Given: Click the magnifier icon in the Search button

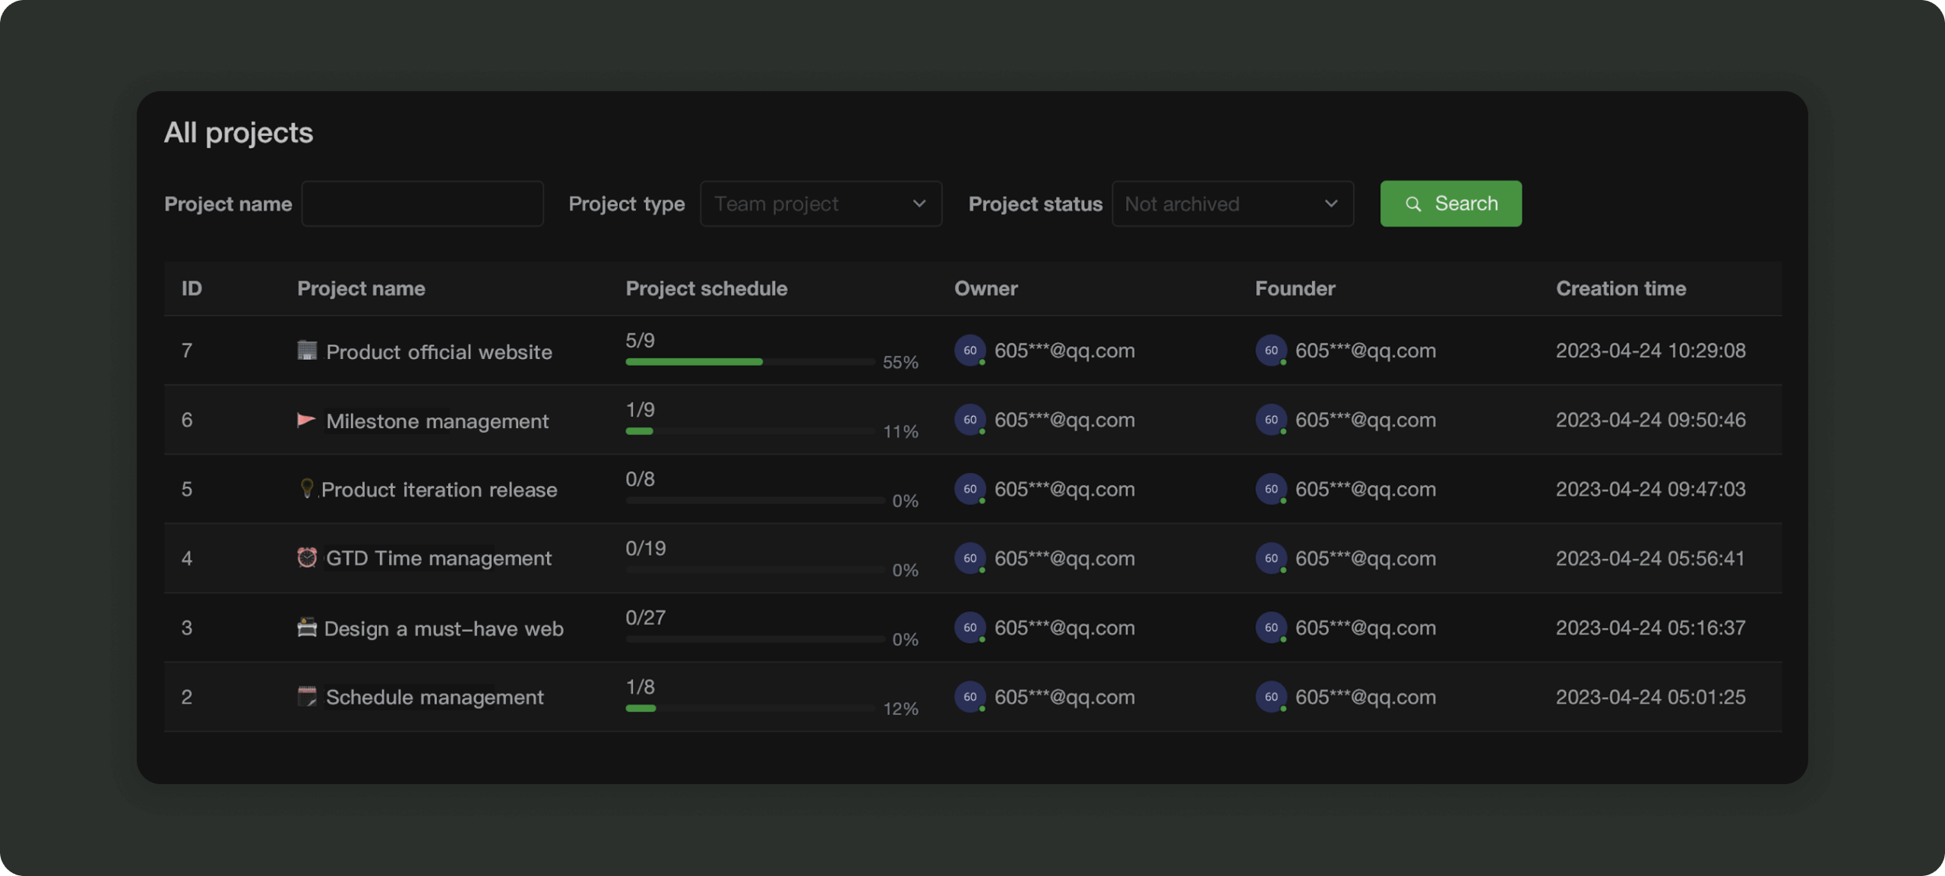Looking at the screenshot, I should click(1412, 204).
